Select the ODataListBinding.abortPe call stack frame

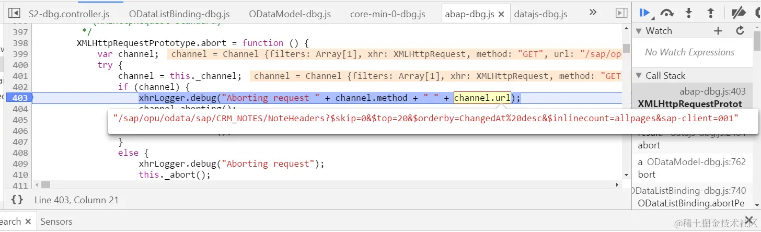click(x=693, y=197)
